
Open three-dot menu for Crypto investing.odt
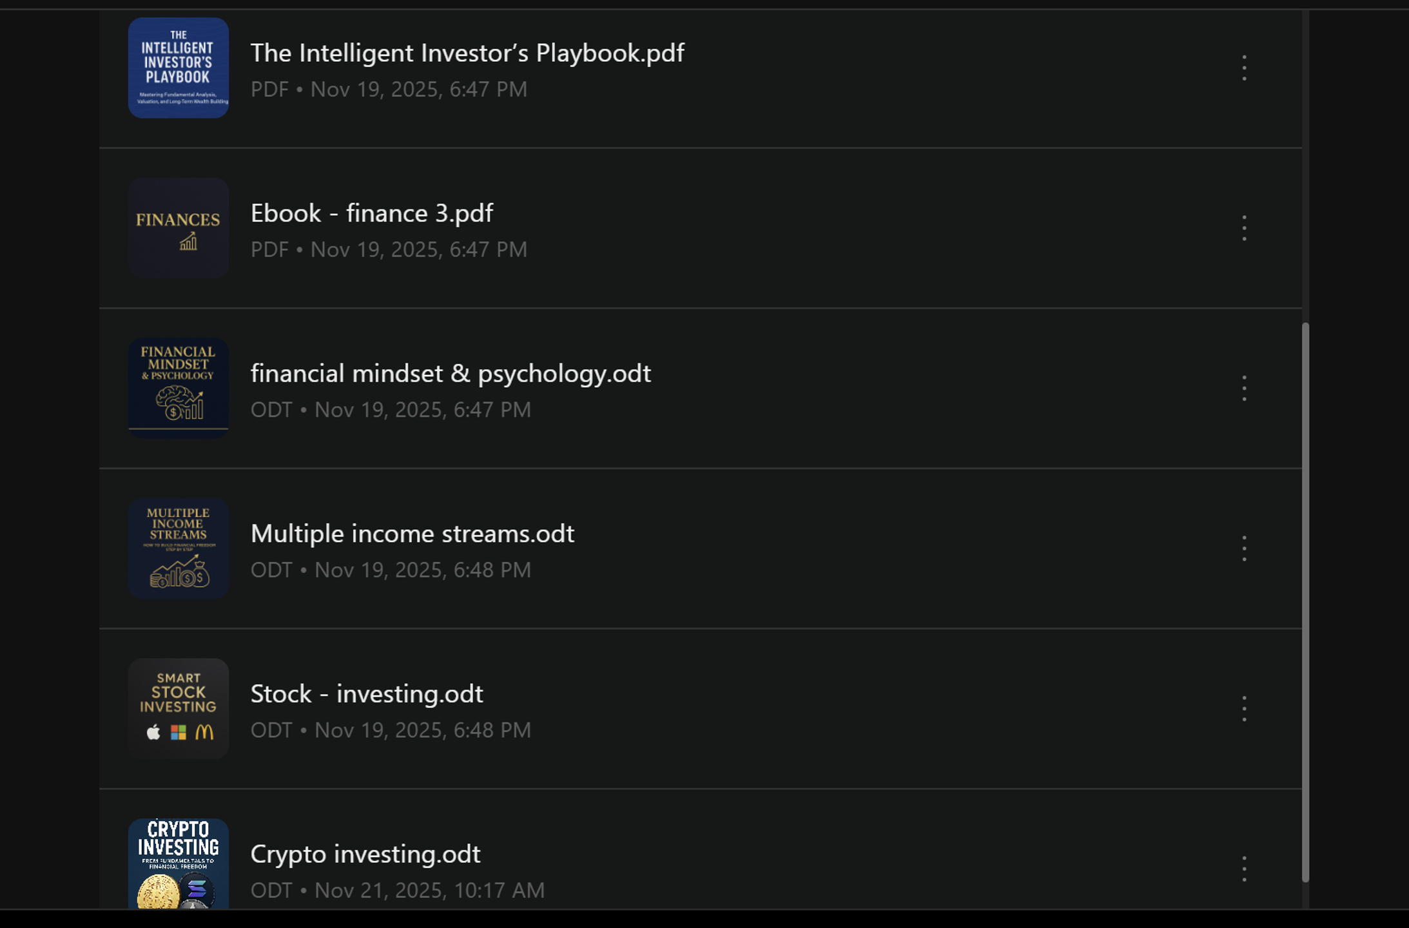1244,869
